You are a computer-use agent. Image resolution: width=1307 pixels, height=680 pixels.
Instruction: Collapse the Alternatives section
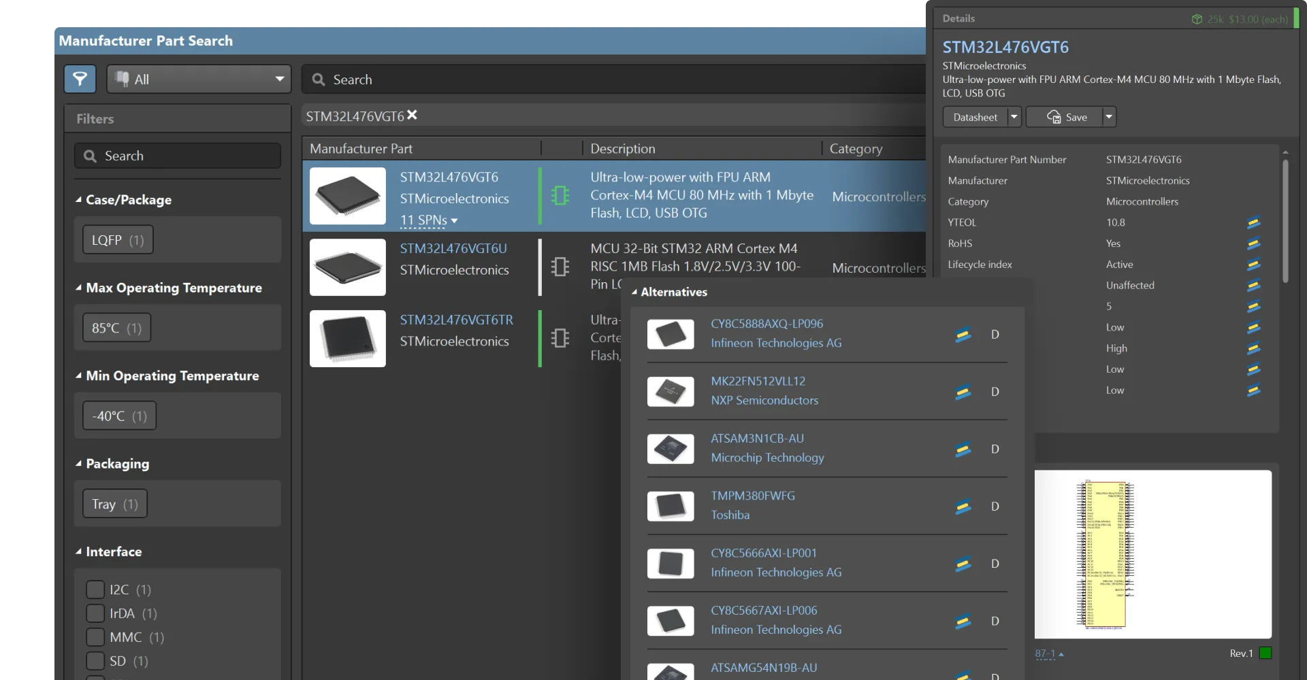pos(634,292)
